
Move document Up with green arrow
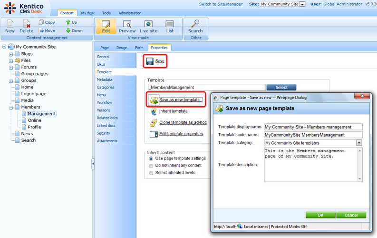(68, 22)
